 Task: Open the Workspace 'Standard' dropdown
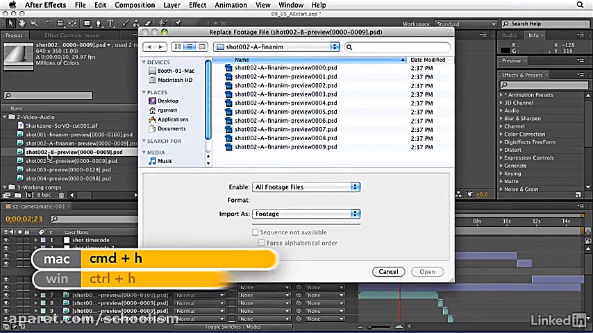tap(465, 24)
